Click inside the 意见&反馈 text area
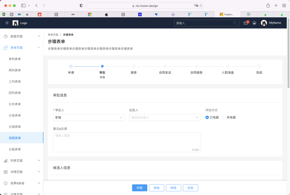The width and height of the screenshot is (290, 195). 127,142
